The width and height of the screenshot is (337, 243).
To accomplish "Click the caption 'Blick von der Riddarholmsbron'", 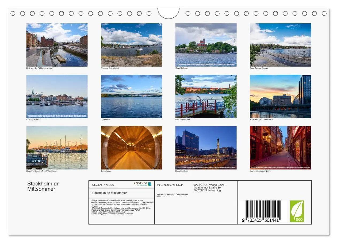I will pos(39,68).
